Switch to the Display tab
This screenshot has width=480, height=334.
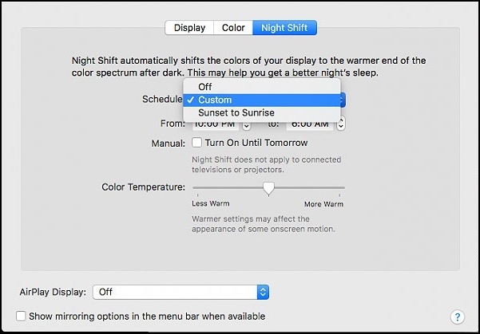point(189,28)
